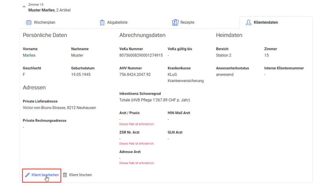Click the Zimmer value 15 under Heimdaten
333x186 pixels.
(266, 55)
